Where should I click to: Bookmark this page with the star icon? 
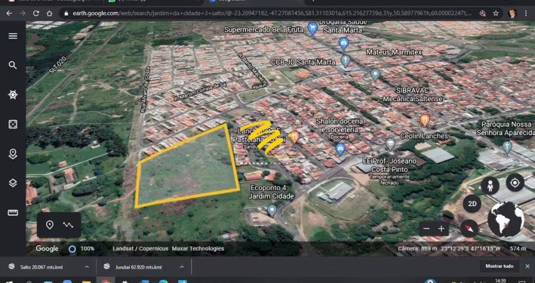(x=495, y=13)
